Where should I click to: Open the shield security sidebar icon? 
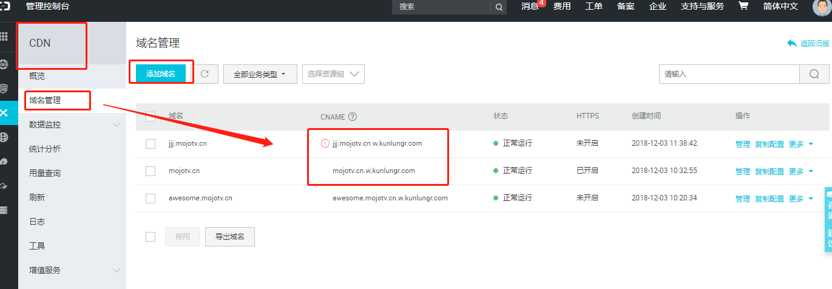[x=4, y=88]
